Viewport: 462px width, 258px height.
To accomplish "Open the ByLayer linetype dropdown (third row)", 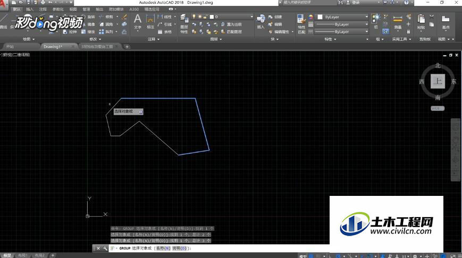I will pos(342,32).
